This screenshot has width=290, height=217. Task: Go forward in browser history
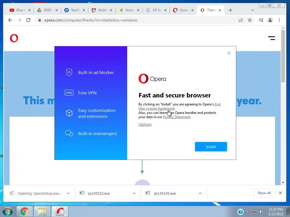[19, 20]
